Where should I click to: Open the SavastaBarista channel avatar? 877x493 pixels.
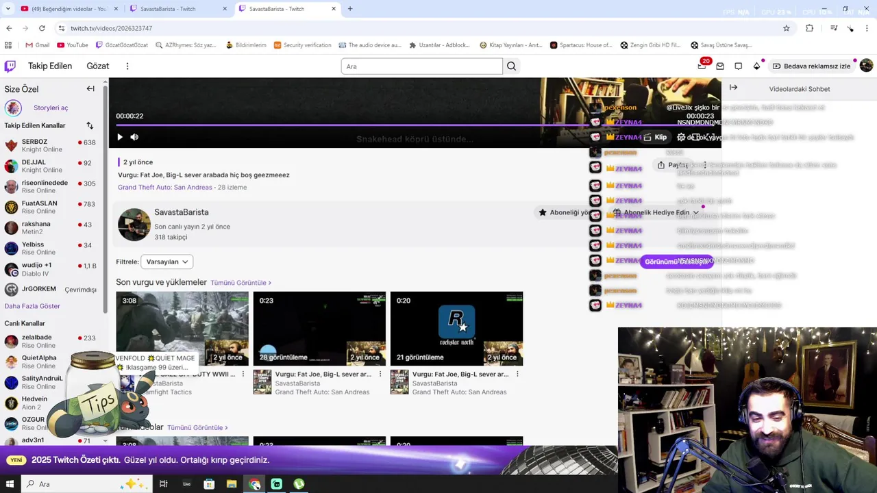[134, 225]
